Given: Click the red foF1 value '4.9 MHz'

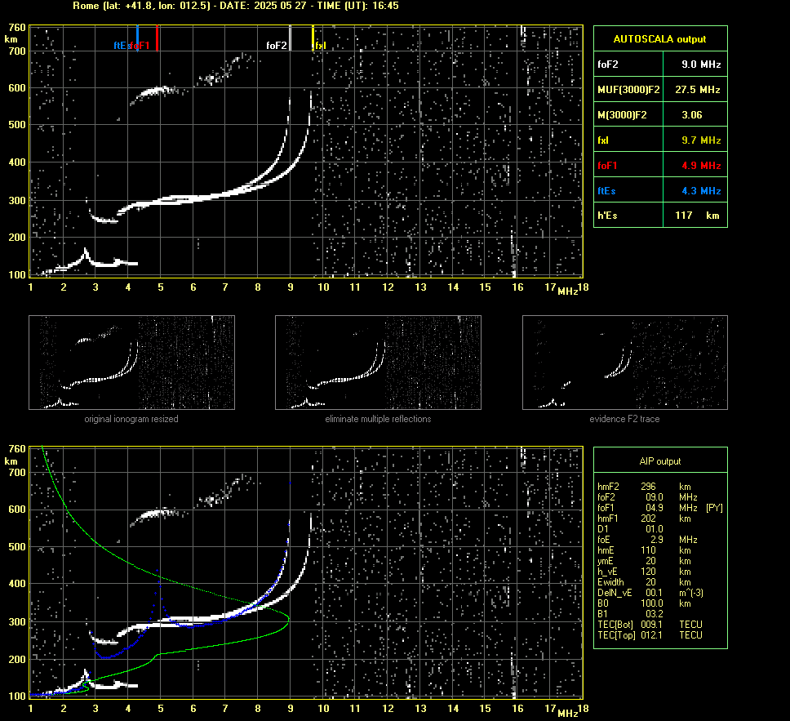Looking at the screenshot, I should (701, 166).
